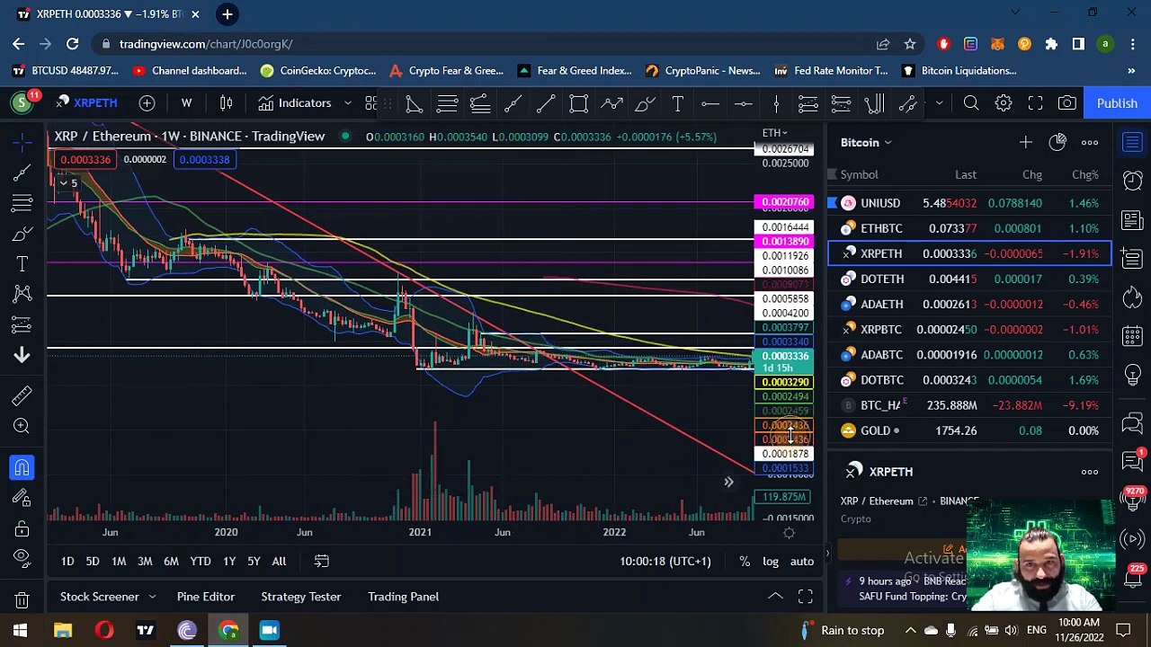The width and height of the screenshot is (1151, 647).
Task: Click the scroll-to-latest-bar double arrow
Action: pos(728,483)
